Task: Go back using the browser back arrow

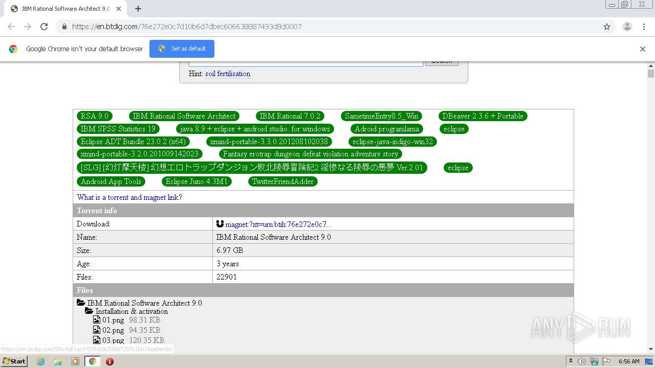Action: click(x=11, y=27)
